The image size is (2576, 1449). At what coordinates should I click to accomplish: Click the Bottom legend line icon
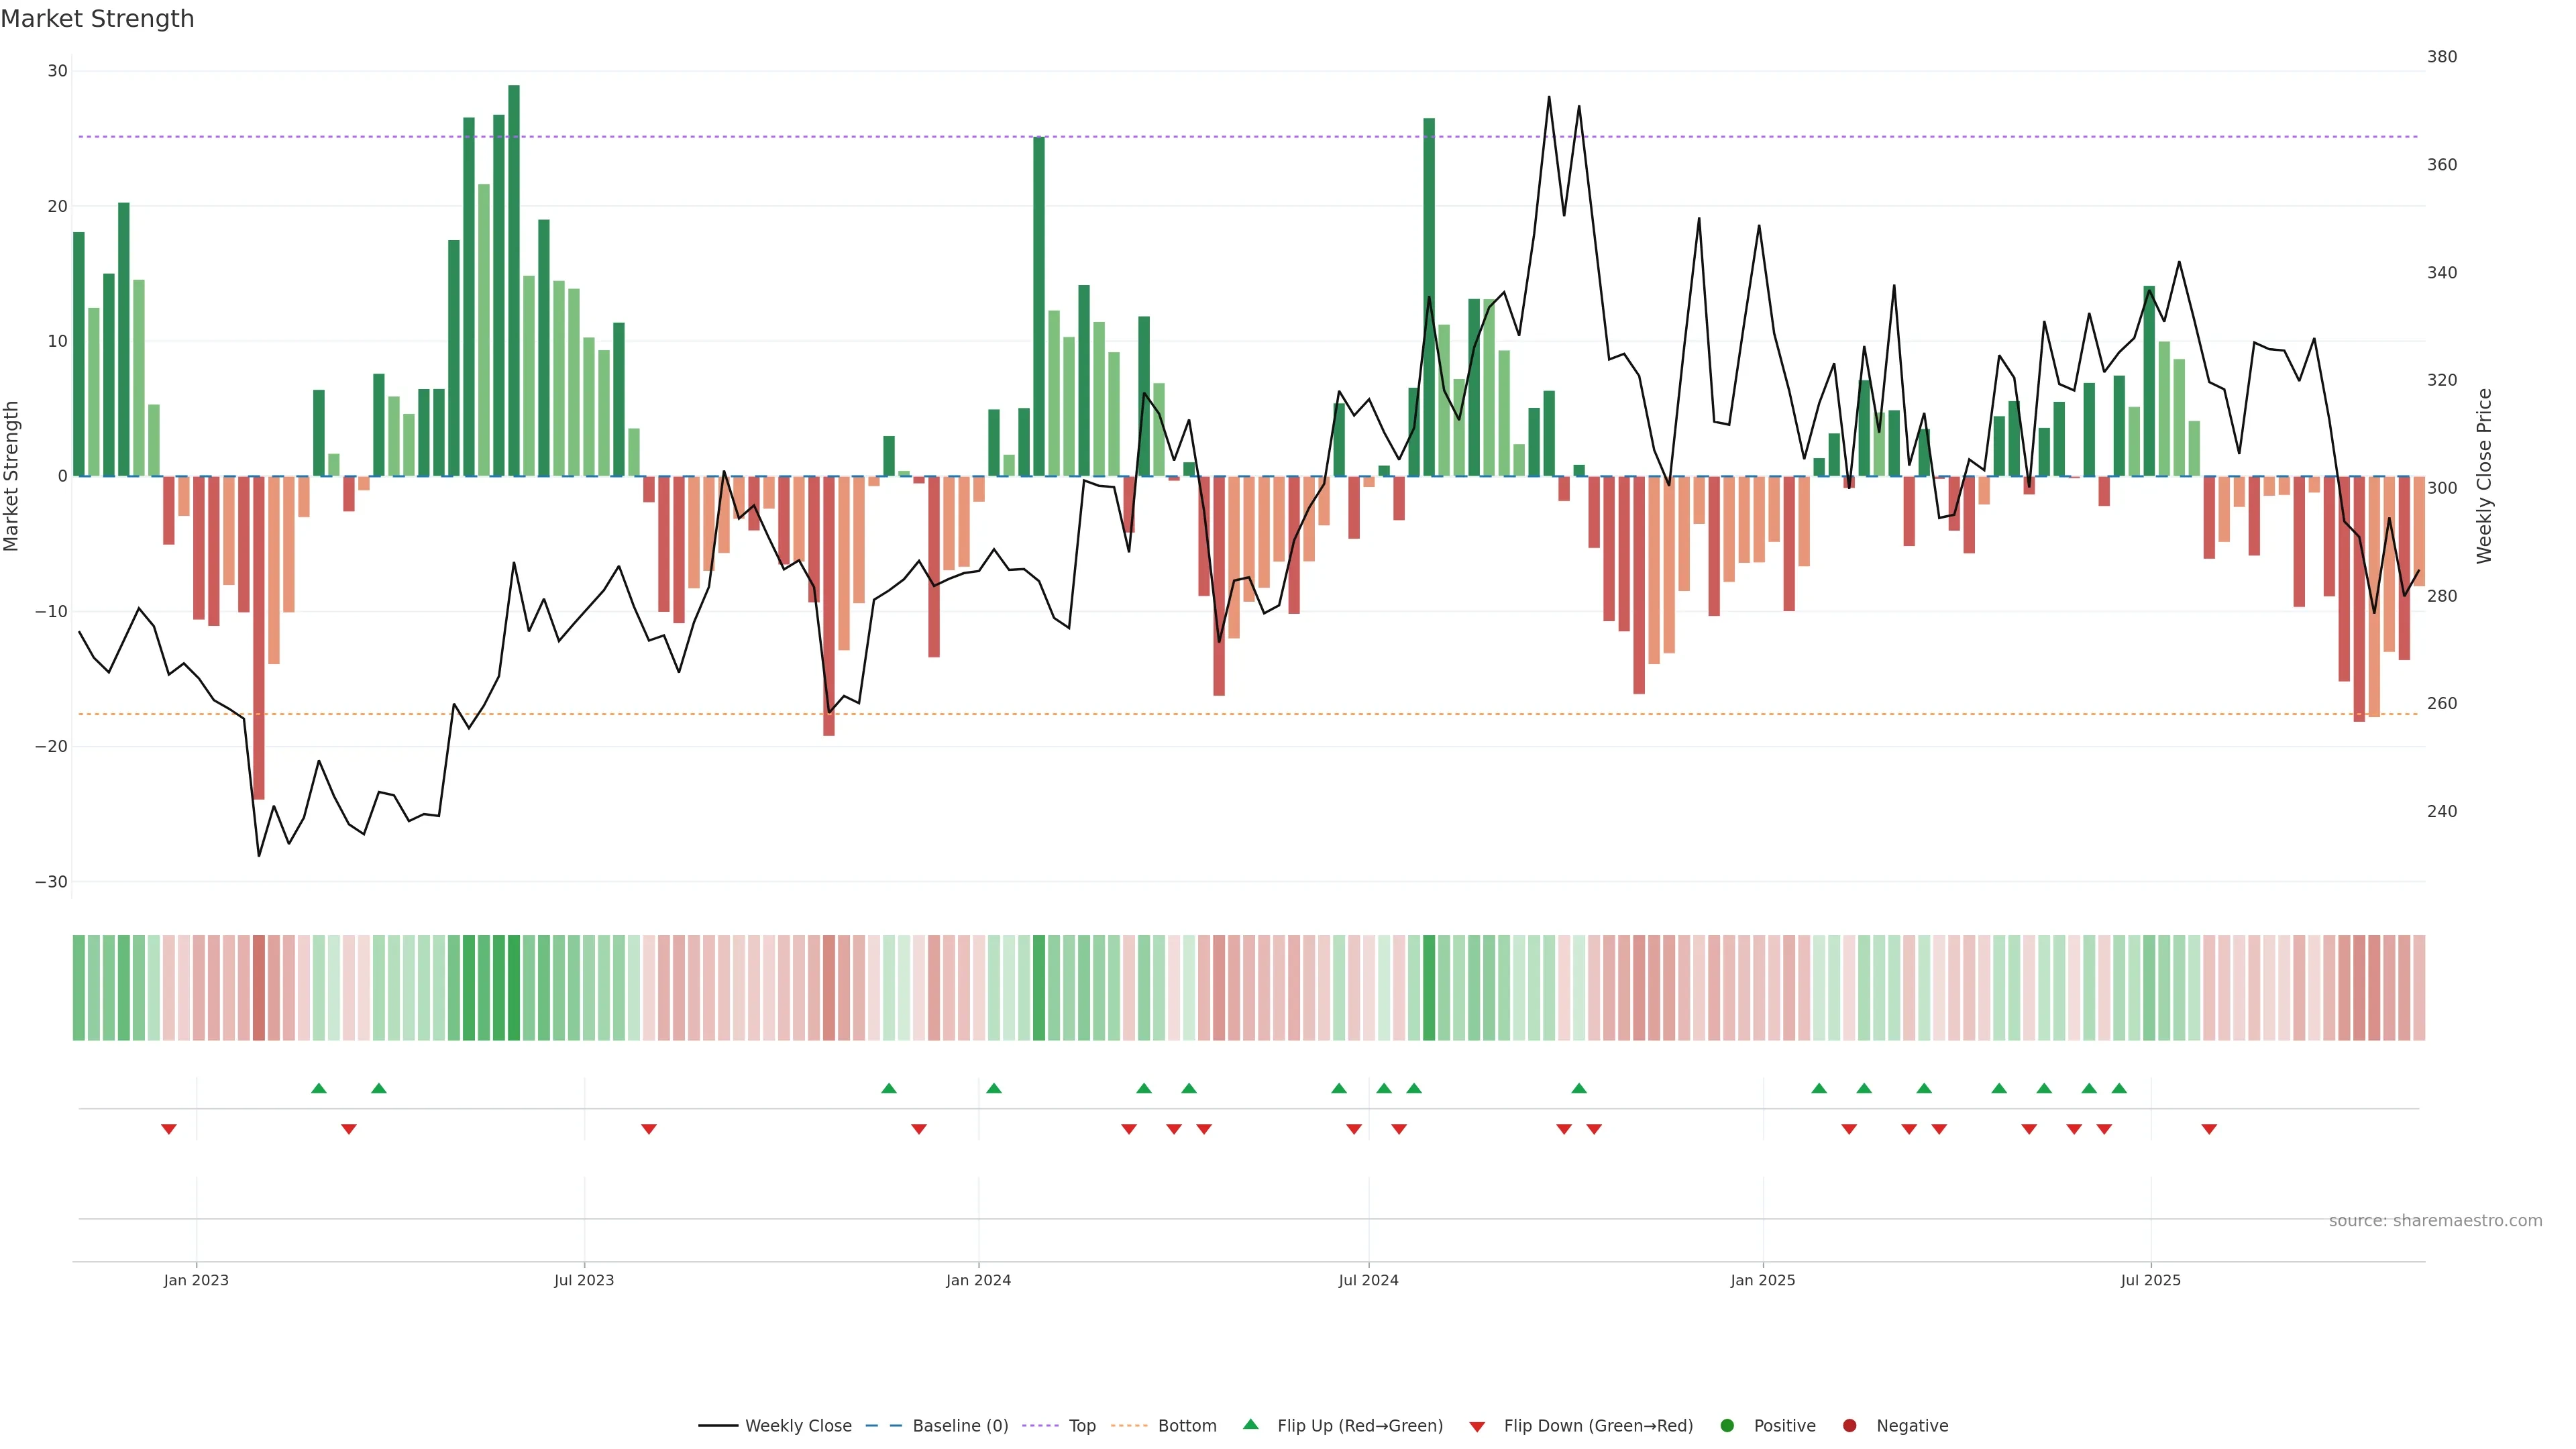pos(1129,1425)
